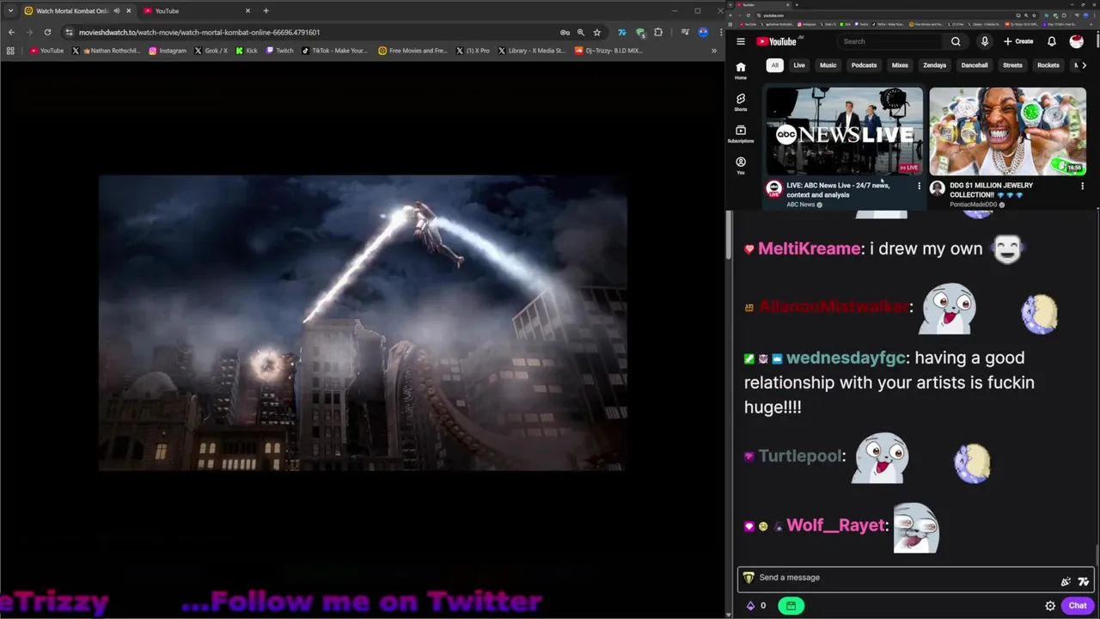Click the main browser address bar URL

[x=199, y=33]
